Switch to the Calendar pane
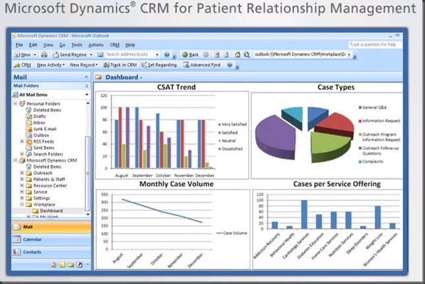Image resolution: width=425 pixels, height=284 pixels. coord(32,239)
